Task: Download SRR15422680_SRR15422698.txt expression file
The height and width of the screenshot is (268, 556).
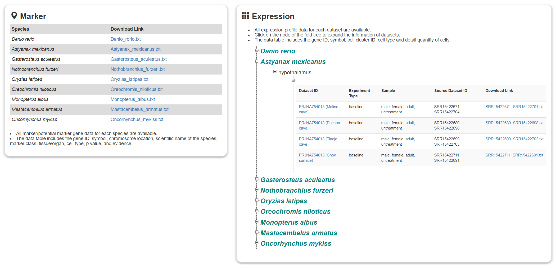Action: (x=514, y=123)
